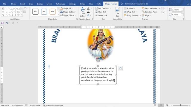Open the Position dropdown
The height and width of the screenshot is (107, 191).
(130, 8)
